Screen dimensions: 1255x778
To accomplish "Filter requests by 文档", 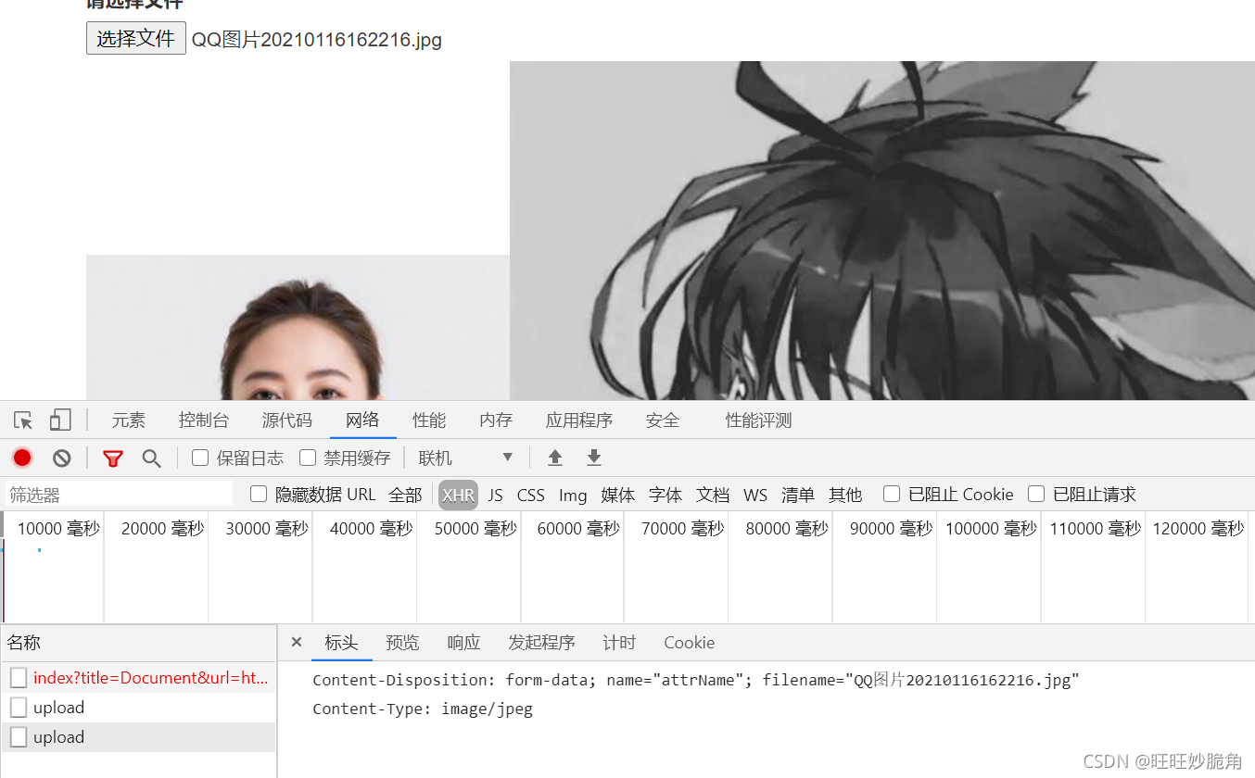I will (713, 495).
